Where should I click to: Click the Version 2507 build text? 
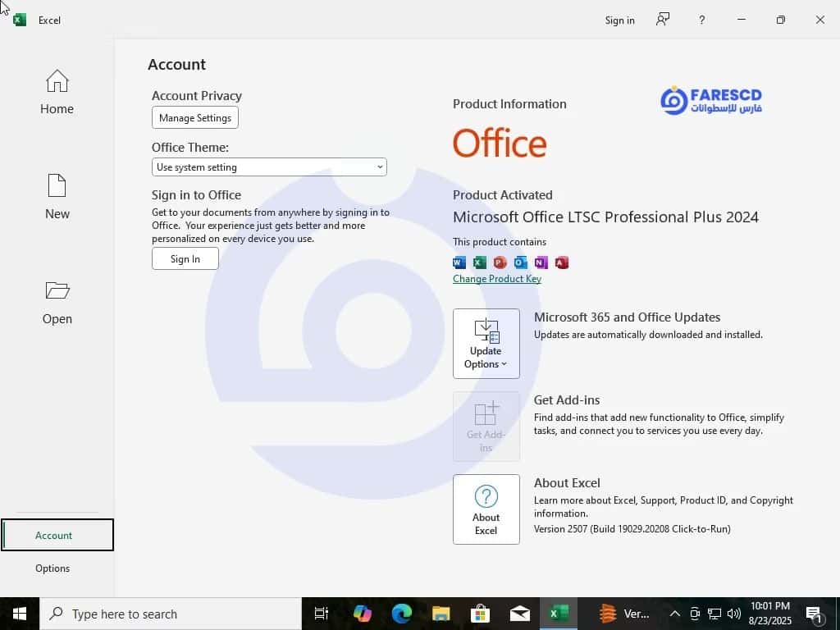[x=632, y=529]
